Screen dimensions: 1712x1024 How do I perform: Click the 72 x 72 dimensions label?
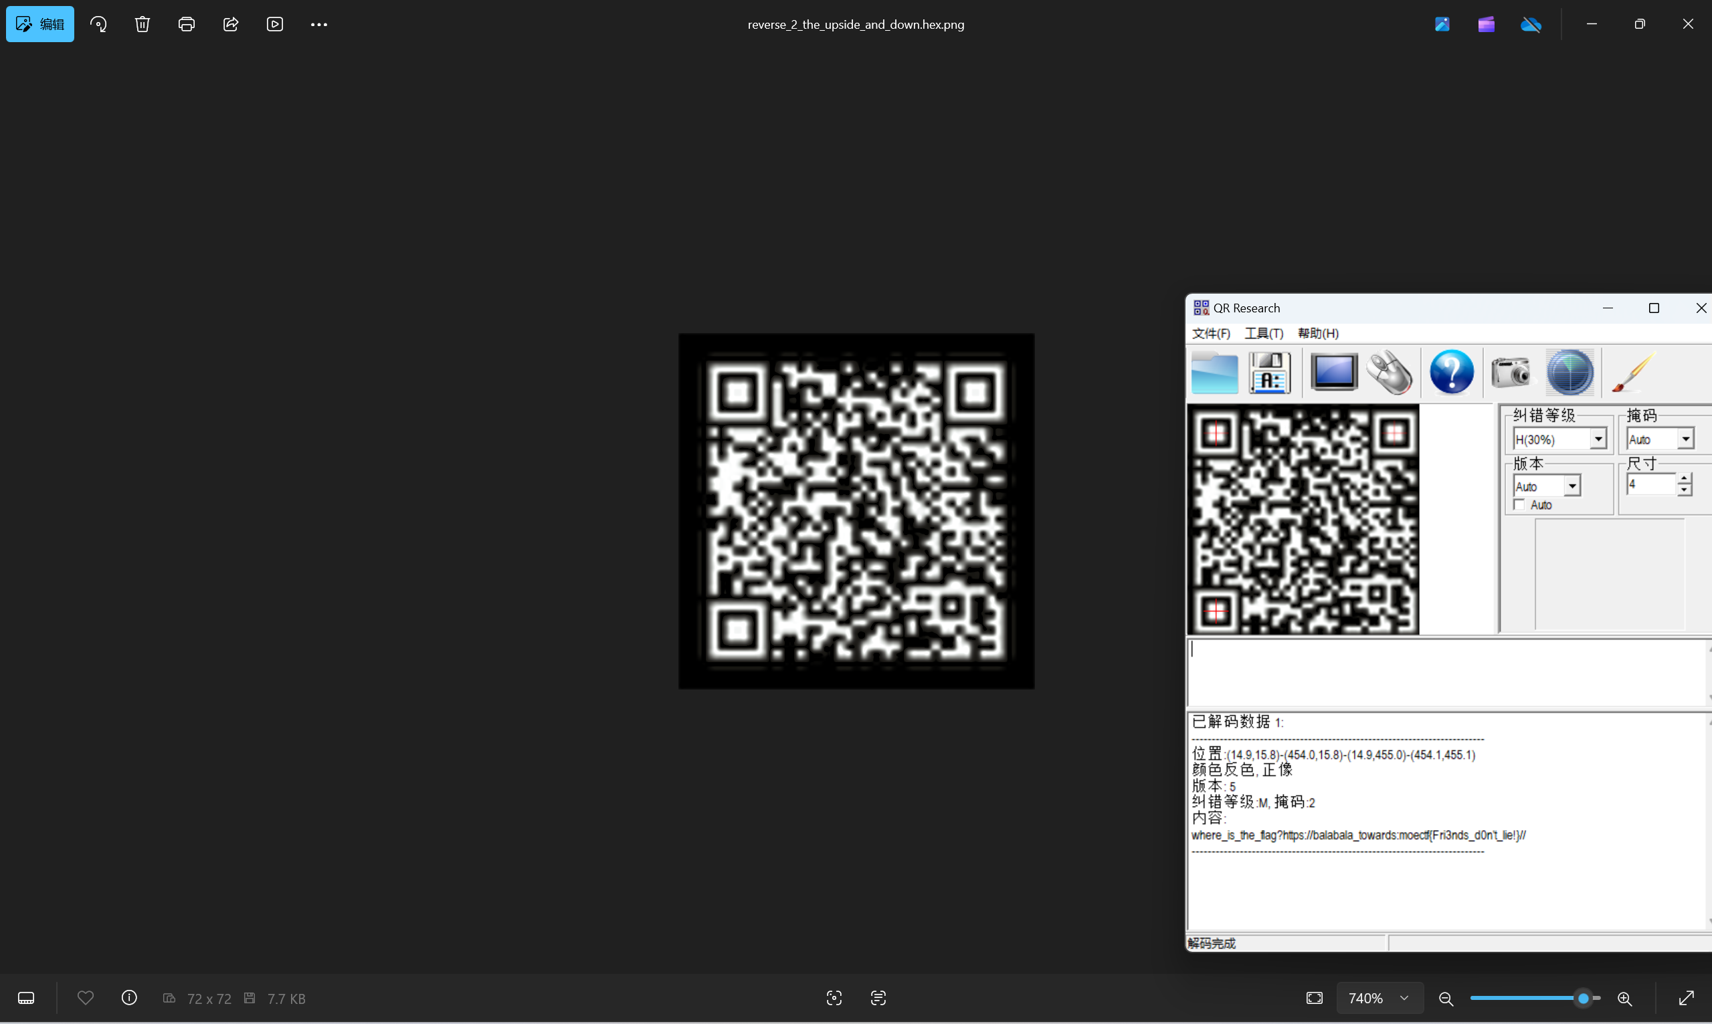pyautogui.click(x=209, y=999)
